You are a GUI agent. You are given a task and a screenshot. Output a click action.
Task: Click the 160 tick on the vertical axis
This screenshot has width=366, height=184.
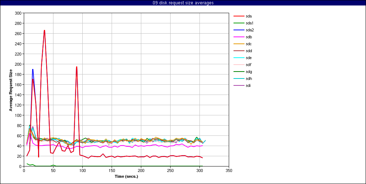click(x=18, y=85)
